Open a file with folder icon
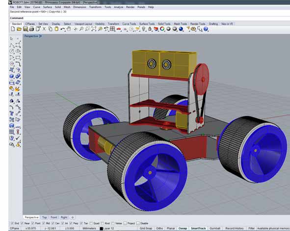The height and width of the screenshot is (231, 290). [19, 29]
